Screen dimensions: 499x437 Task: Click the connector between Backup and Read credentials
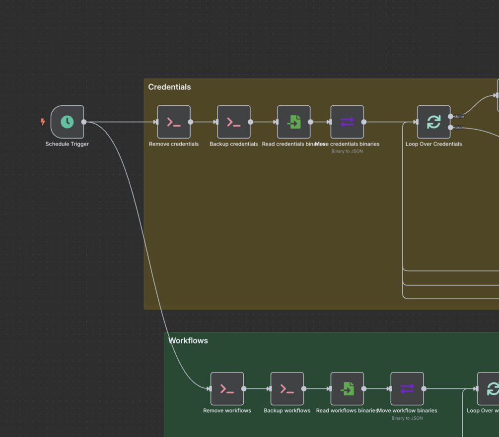pyautogui.click(x=263, y=122)
